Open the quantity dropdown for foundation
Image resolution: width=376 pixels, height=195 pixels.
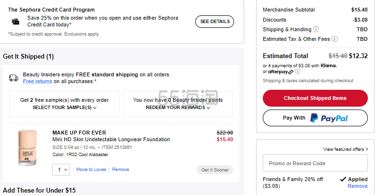click(x=61, y=170)
